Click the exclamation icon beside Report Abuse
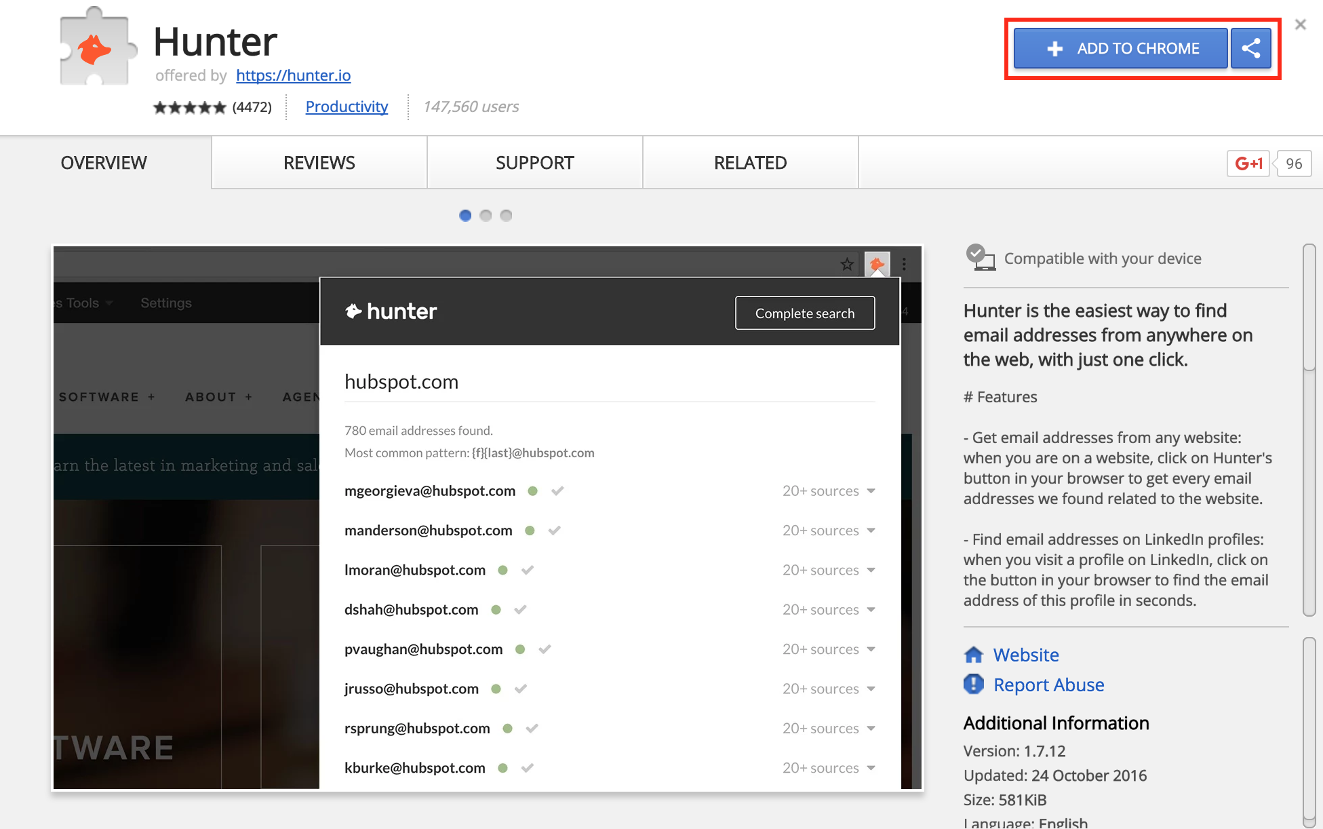The width and height of the screenshot is (1323, 829). click(x=974, y=685)
